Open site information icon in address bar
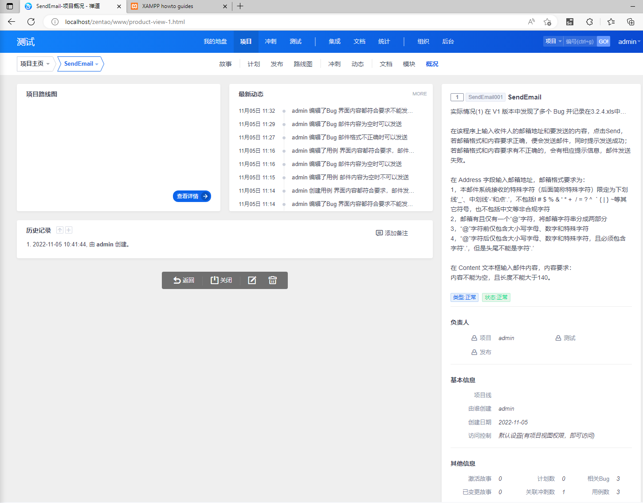This screenshot has height=503, width=643. (55, 22)
